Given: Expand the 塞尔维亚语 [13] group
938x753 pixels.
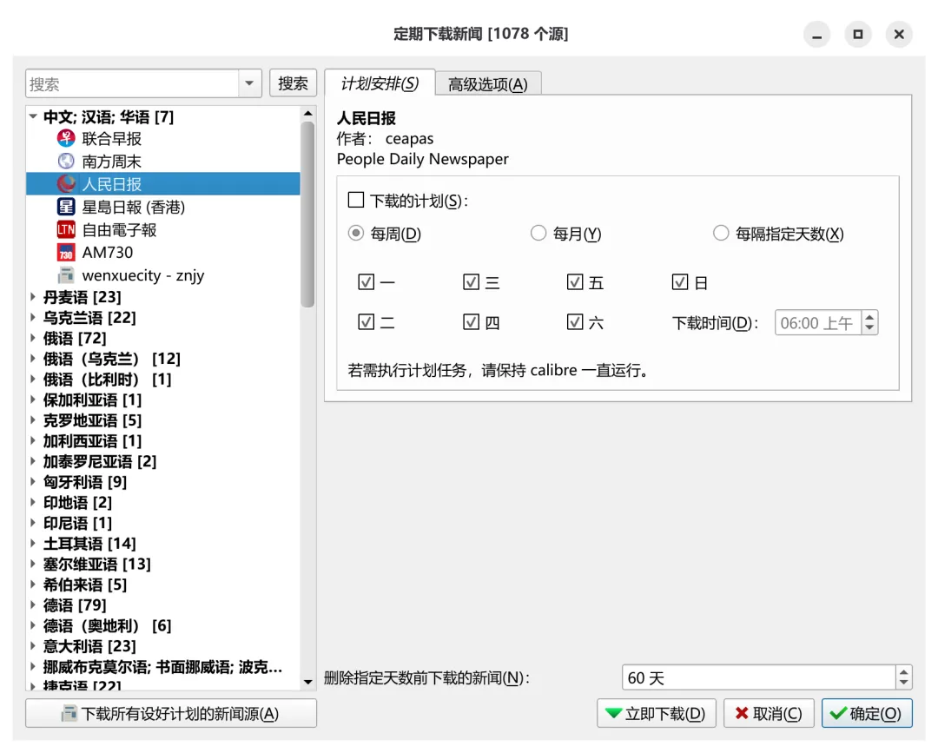Looking at the screenshot, I should point(34,564).
